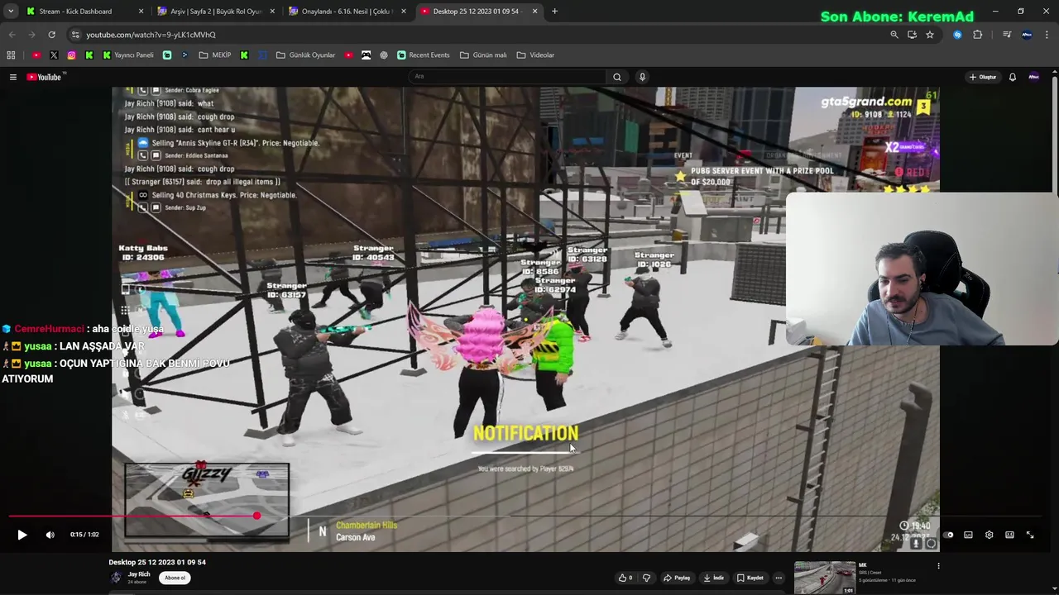This screenshot has height=595, width=1059.
Task: Enter fullscreen mode on video
Action: click(x=1030, y=535)
